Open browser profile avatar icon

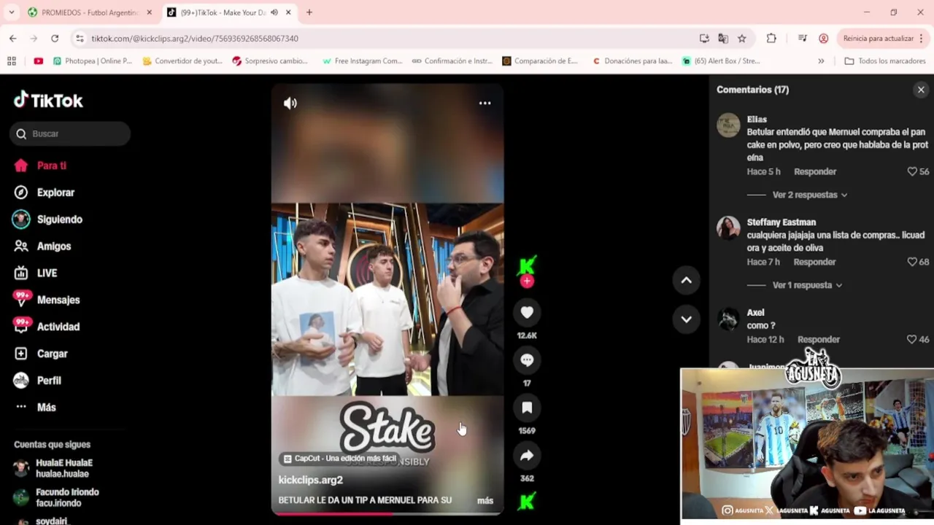click(823, 38)
